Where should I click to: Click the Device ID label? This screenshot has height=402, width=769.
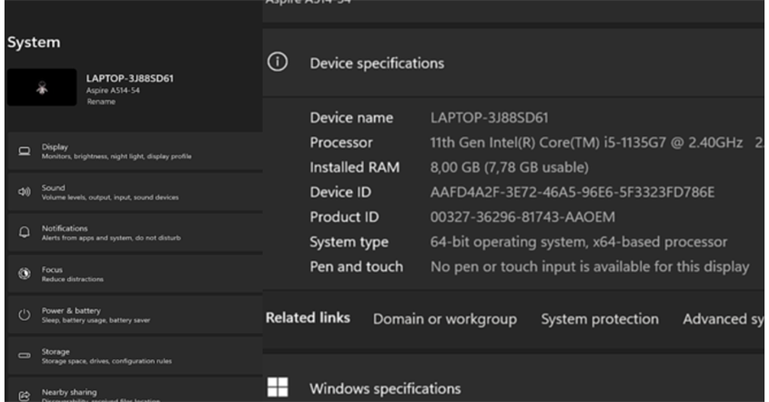(340, 192)
